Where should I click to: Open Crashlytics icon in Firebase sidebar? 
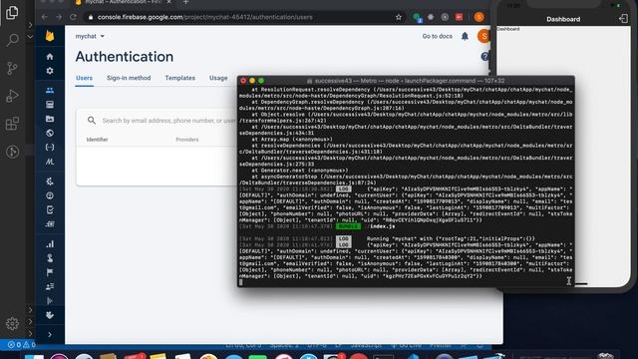(50, 181)
